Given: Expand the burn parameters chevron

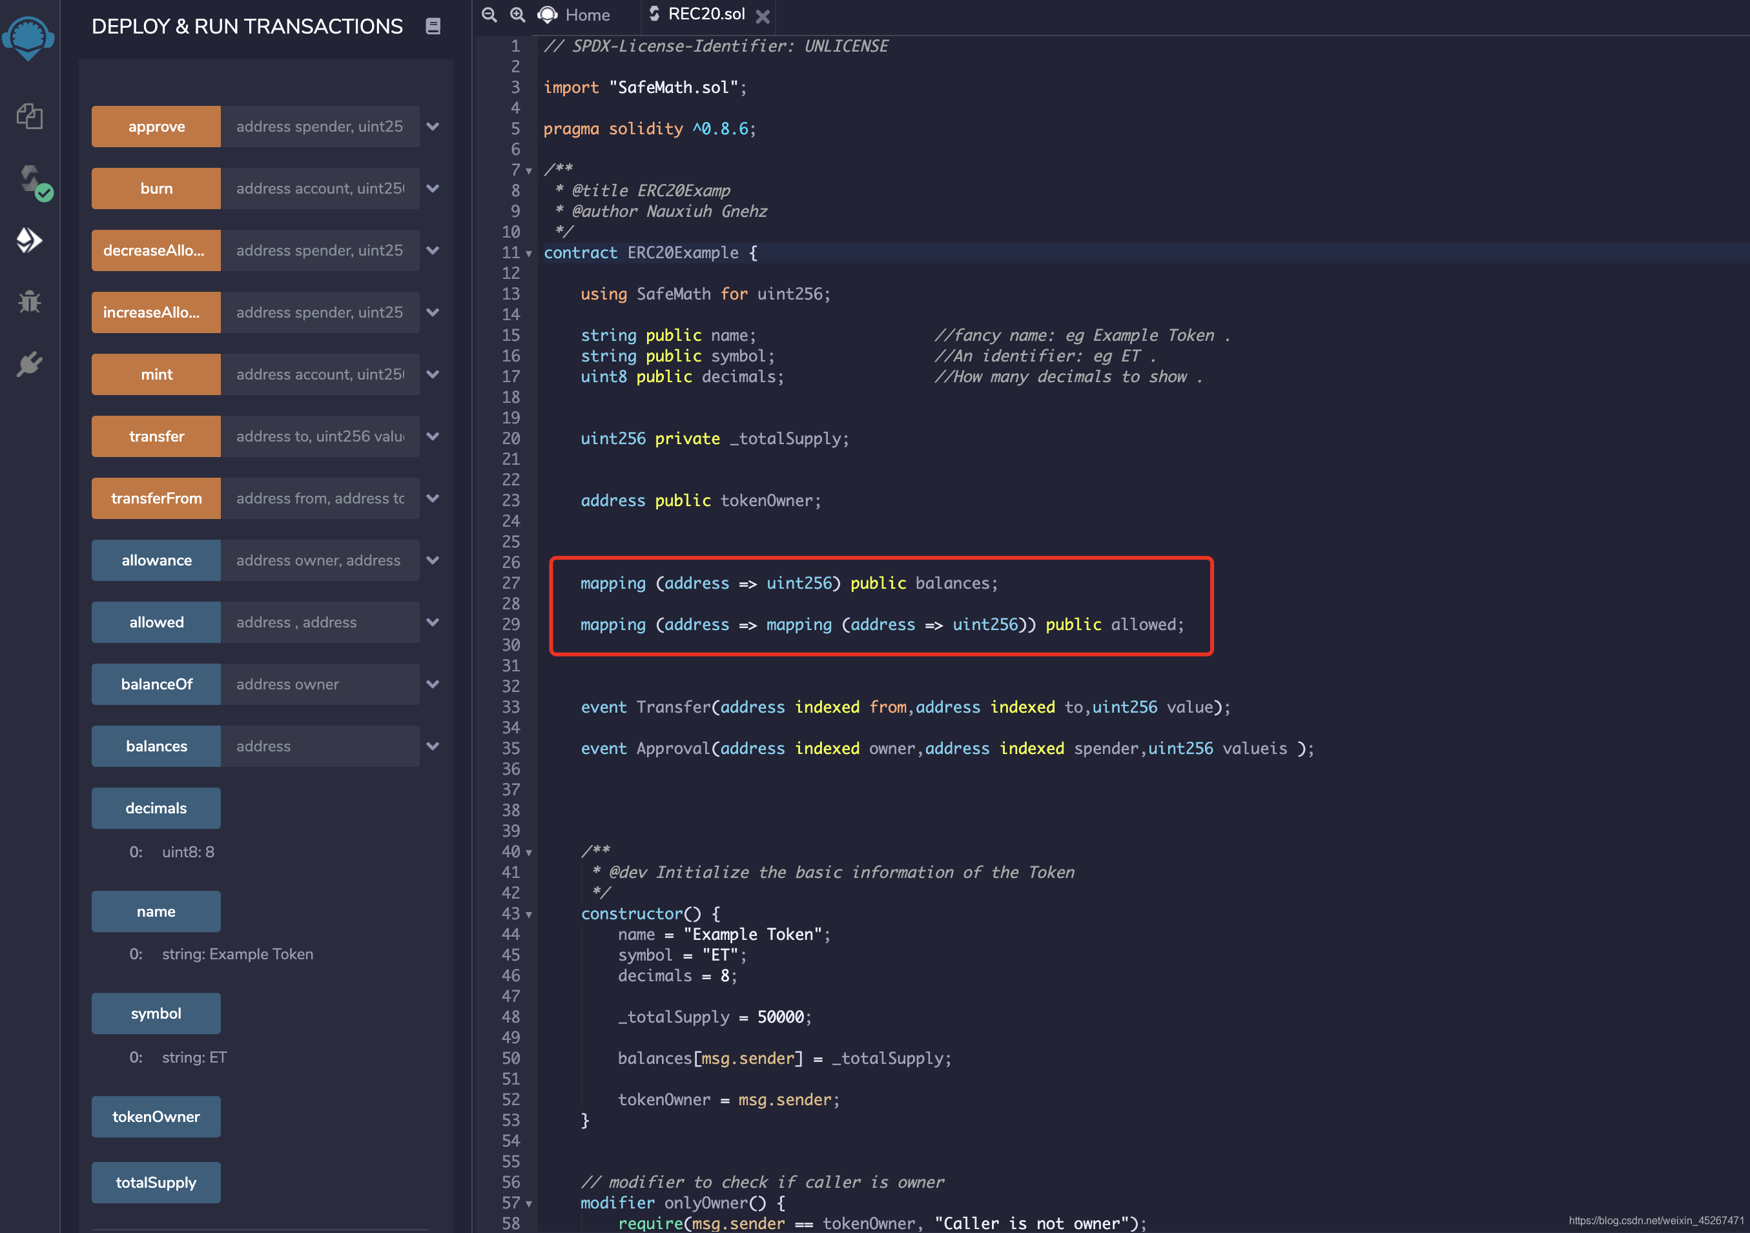Looking at the screenshot, I should coord(433,189).
